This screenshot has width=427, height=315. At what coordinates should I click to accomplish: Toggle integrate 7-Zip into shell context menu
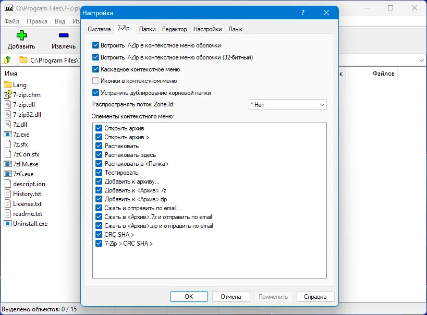click(95, 45)
